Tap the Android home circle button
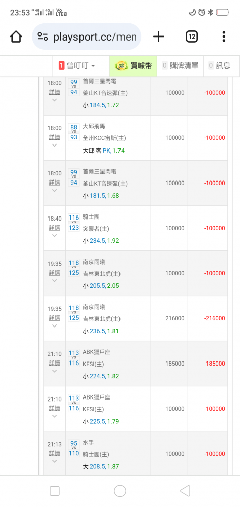Image resolution: width=240 pixels, height=507 pixels. pyautogui.click(x=120, y=491)
